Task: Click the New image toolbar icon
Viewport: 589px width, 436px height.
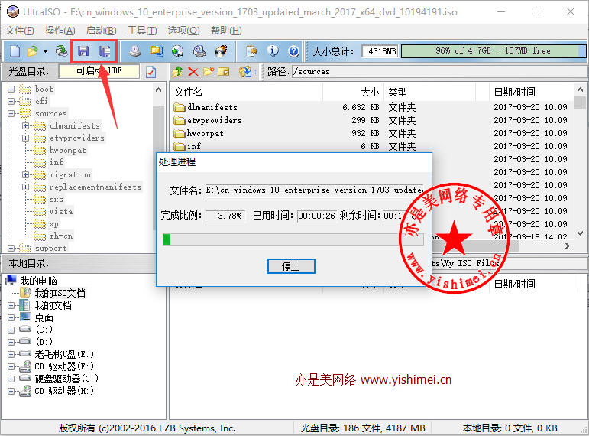Action: coord(15,50)
